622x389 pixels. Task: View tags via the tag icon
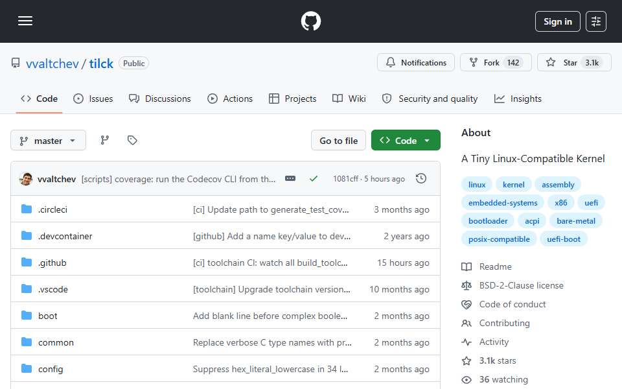click(x=132, y=140)
